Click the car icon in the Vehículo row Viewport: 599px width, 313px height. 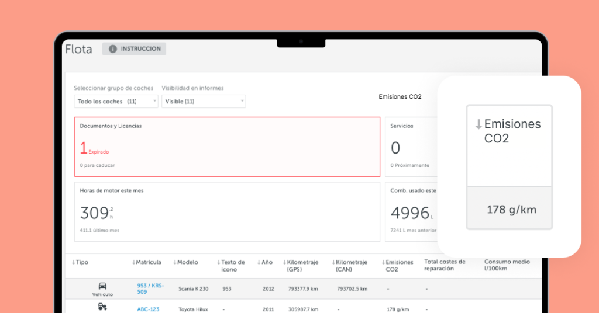coord(102,286)
